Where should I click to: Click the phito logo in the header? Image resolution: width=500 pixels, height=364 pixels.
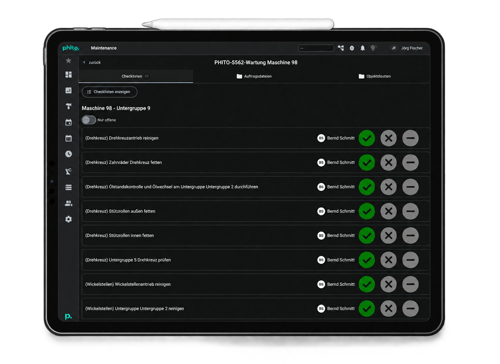71,48
